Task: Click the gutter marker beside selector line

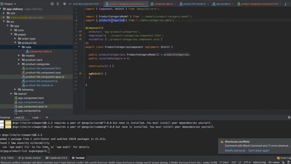Action: click(80, 31)
